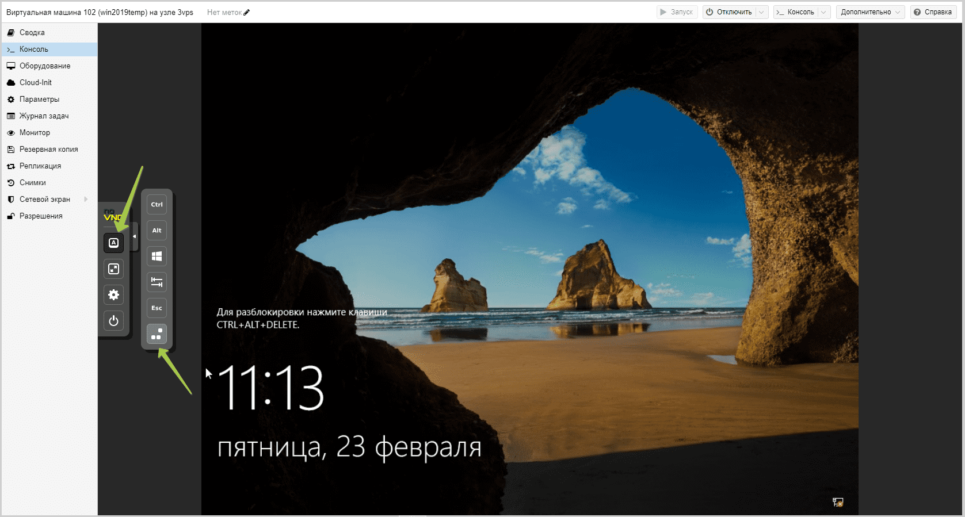Go to Резервная копия in the sidebar
Screen dimensions: 965x517
click(49, 149)
